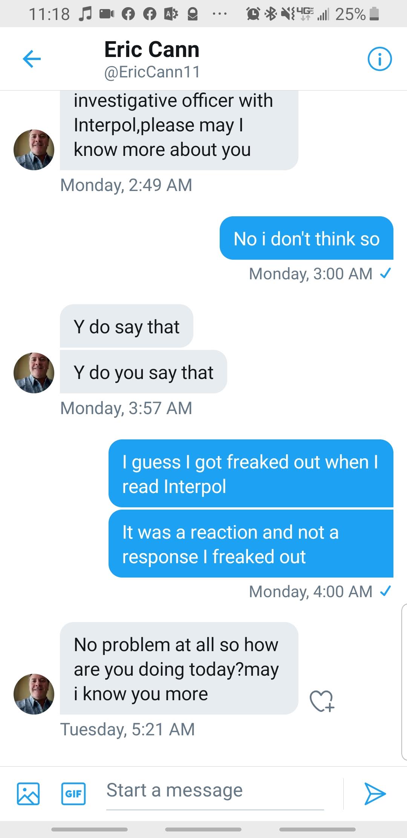Tap the "No problem at all" message

click(x=179, y=669)
